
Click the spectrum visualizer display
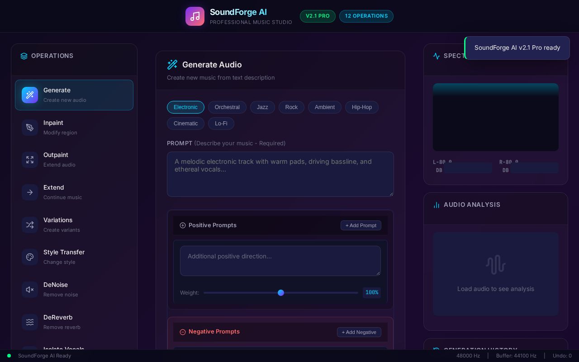point(496,117)
